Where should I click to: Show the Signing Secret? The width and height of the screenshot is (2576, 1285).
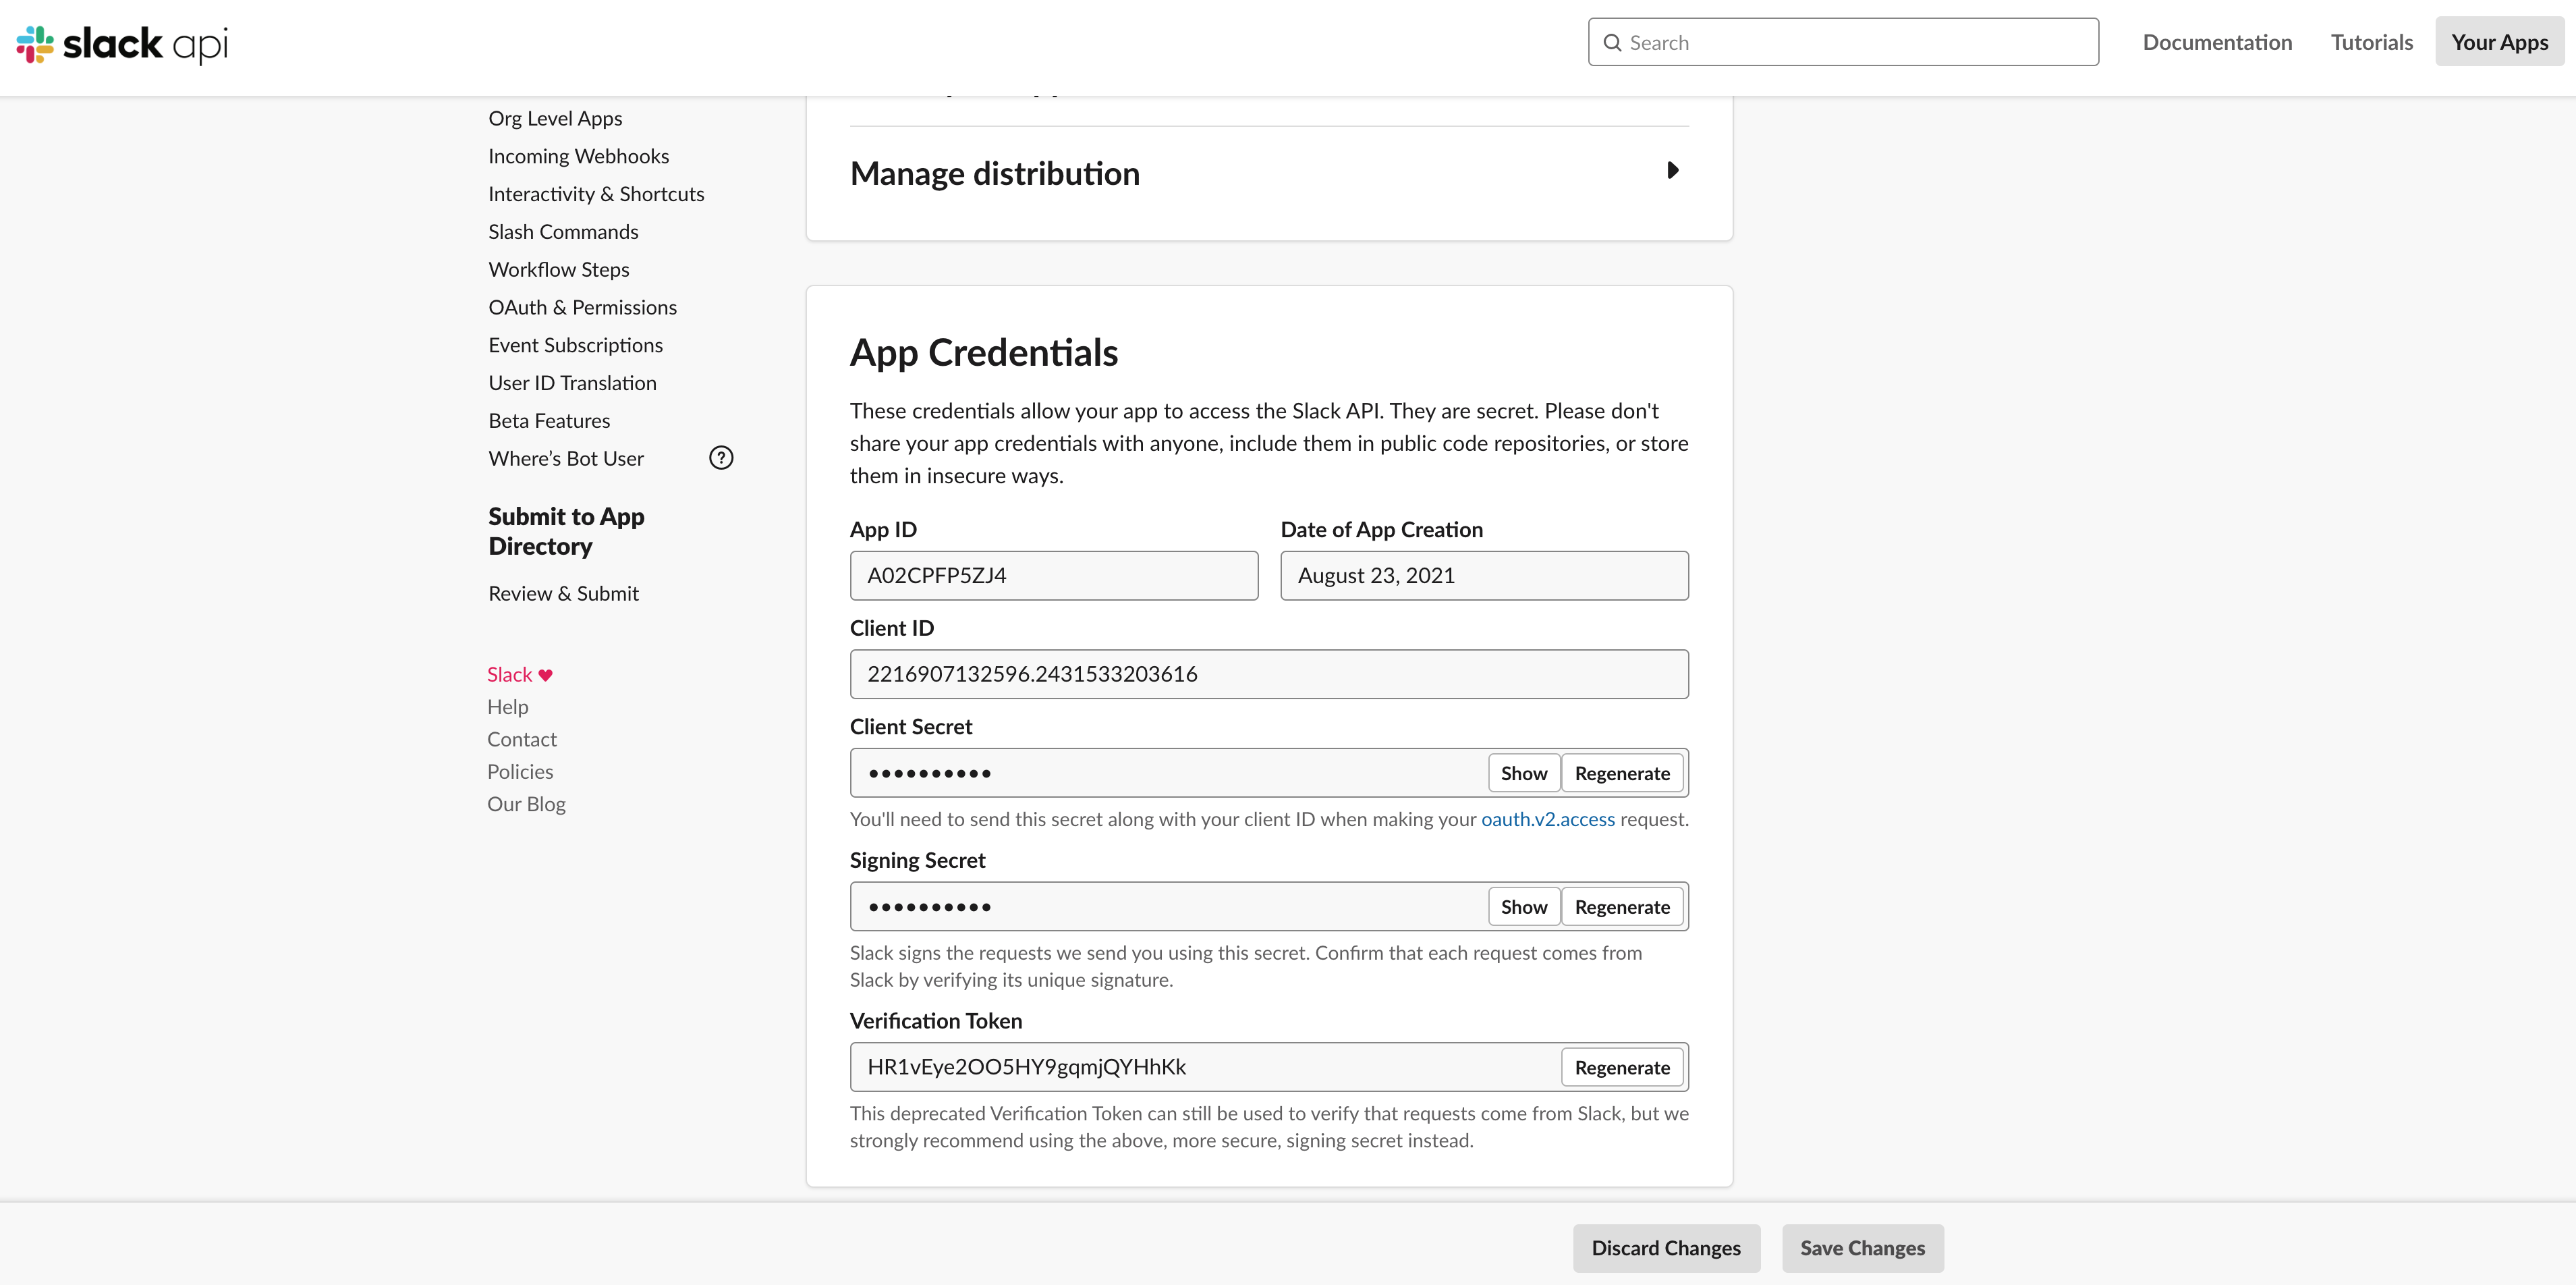click(1523, 907)
